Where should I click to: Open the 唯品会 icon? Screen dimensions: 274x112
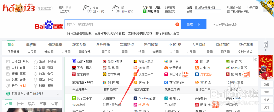tap(135, 105)
